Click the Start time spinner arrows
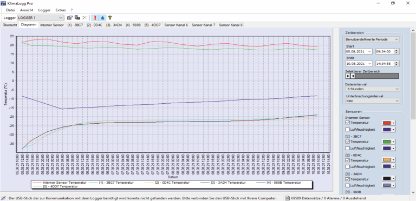 tap(396, 51)
